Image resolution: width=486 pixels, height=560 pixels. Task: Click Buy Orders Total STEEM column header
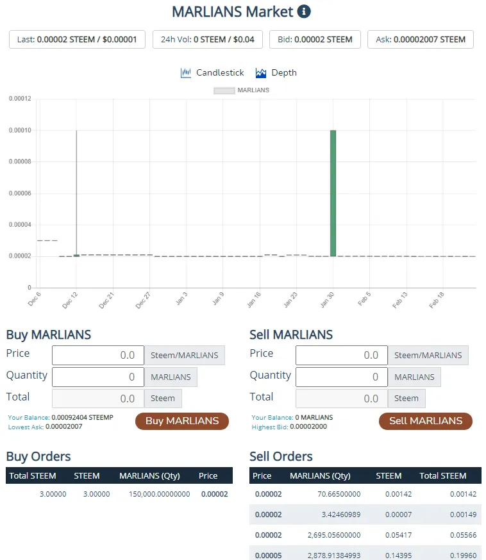[x=33, y=475]
